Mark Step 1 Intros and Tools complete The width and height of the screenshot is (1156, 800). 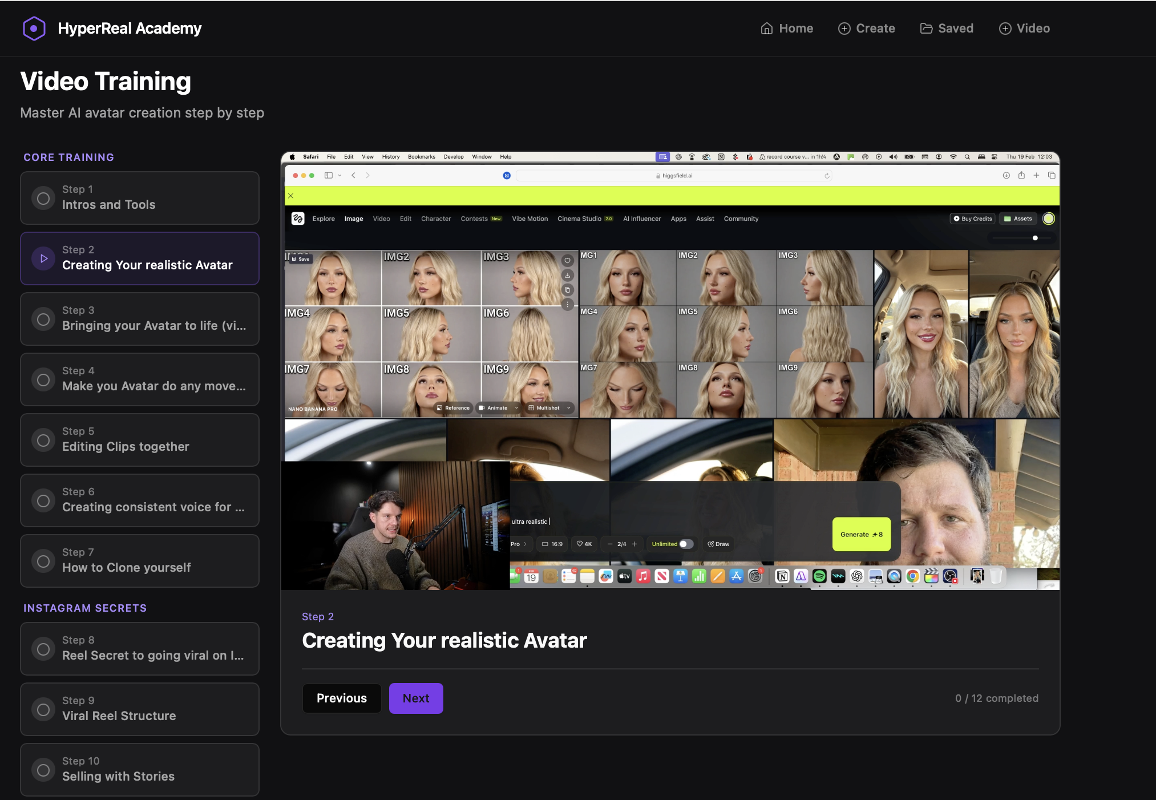pyautogui.click(x=43, y=198)
